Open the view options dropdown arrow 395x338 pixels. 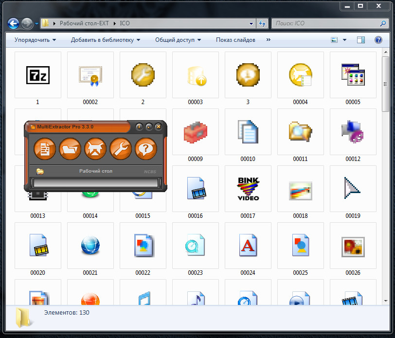(x=345, y=40)
